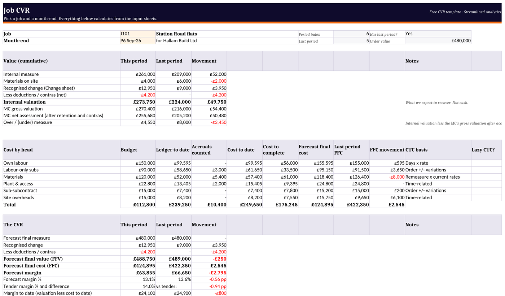The image size is (505, 296).
Task: Select Forecast margin this period £63,855
Action: 137,273
